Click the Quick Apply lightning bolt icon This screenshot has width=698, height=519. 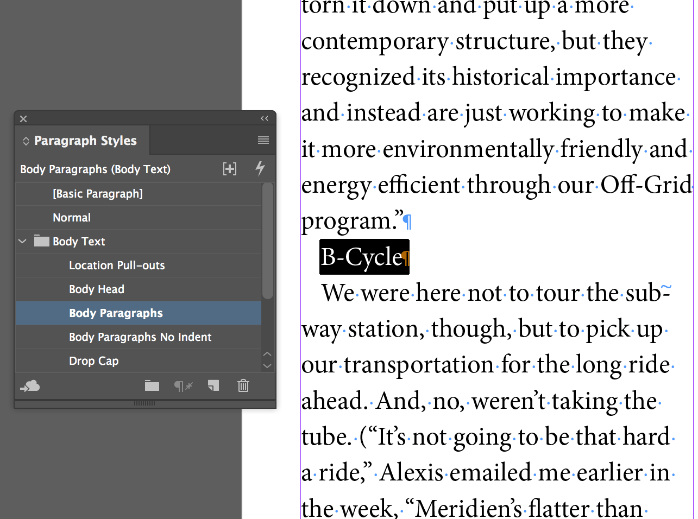260,169
